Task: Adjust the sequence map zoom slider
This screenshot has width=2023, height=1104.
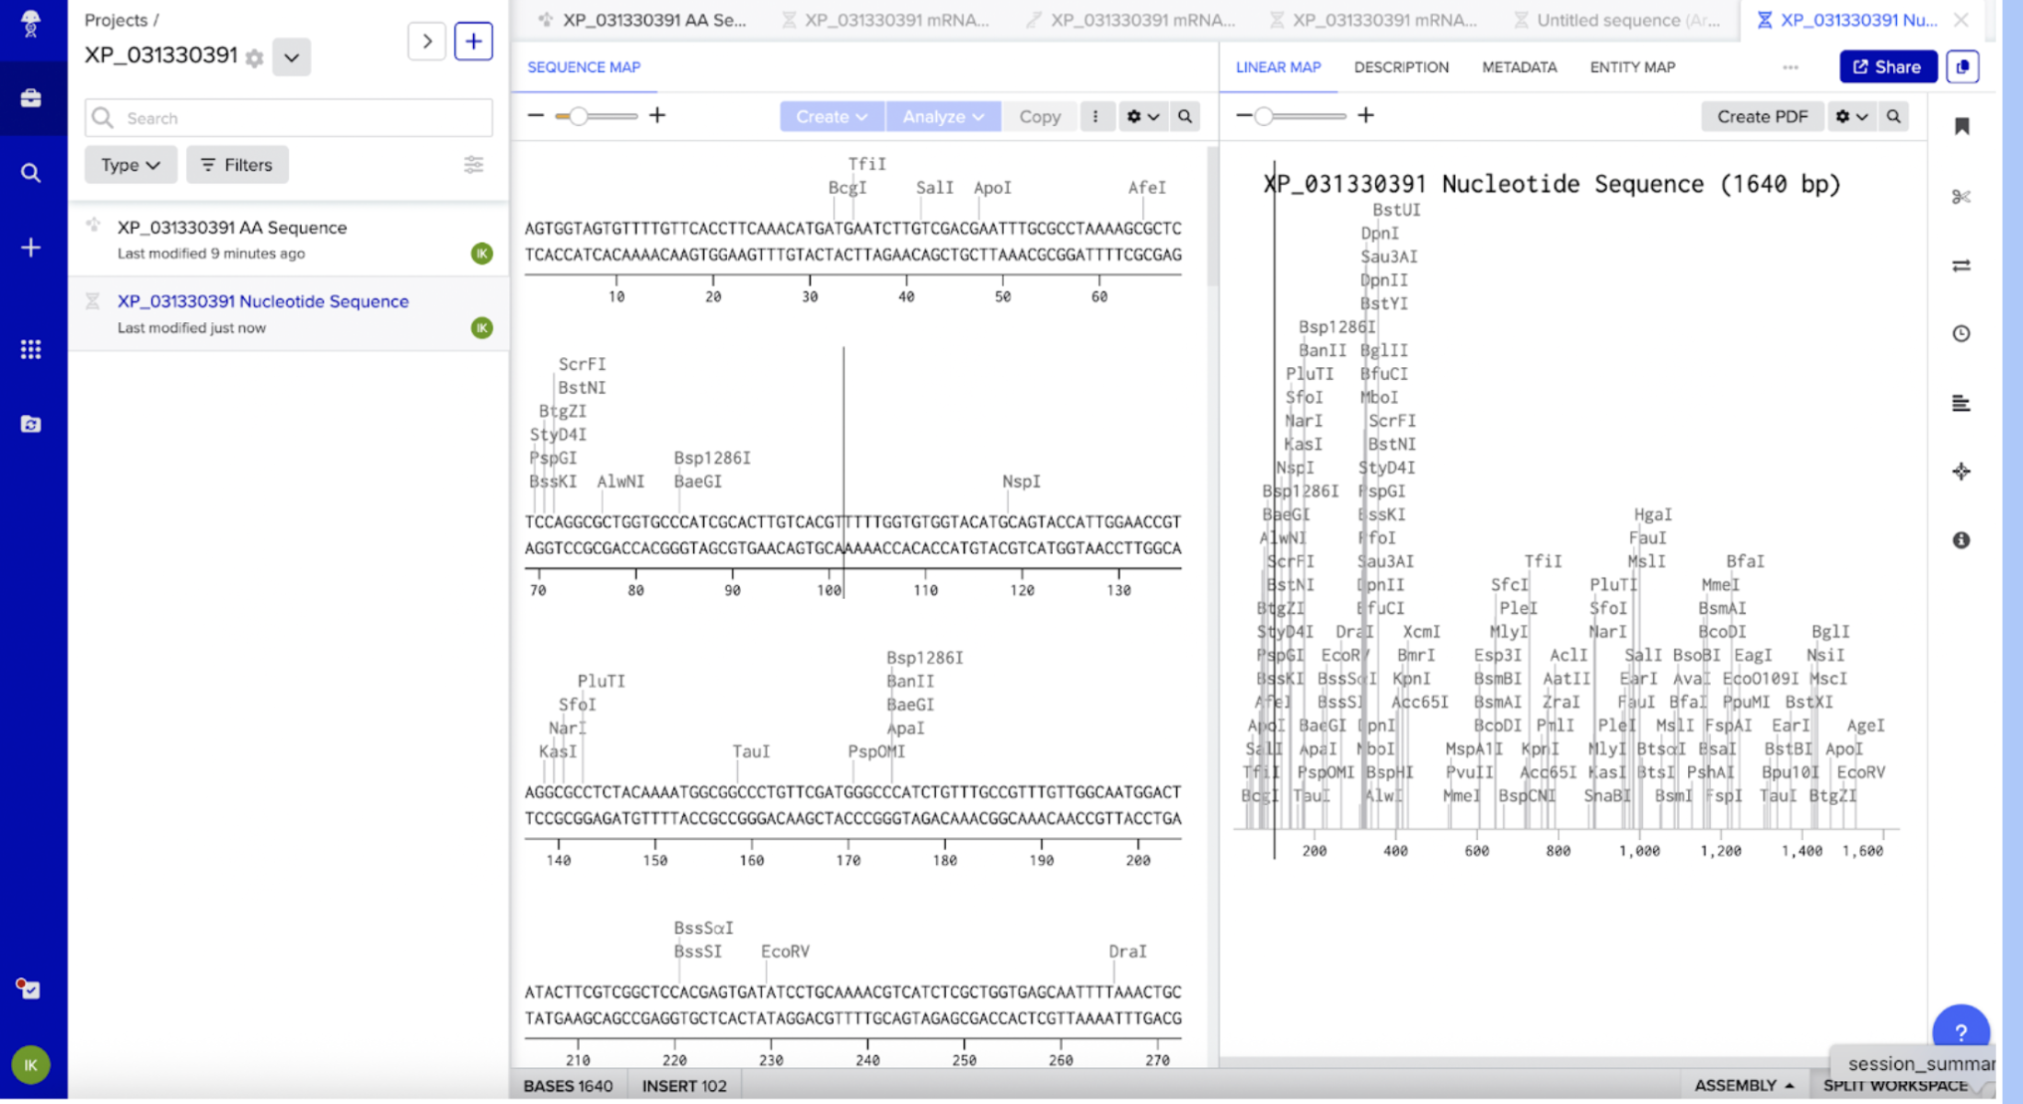Action: pyautogui.click(x=578, y=116)
